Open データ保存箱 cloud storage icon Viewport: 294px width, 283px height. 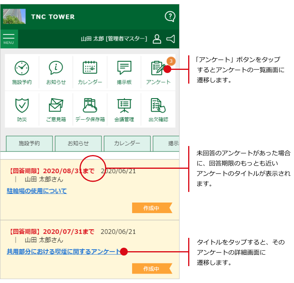pyautogui.click(x=90, y=106)
